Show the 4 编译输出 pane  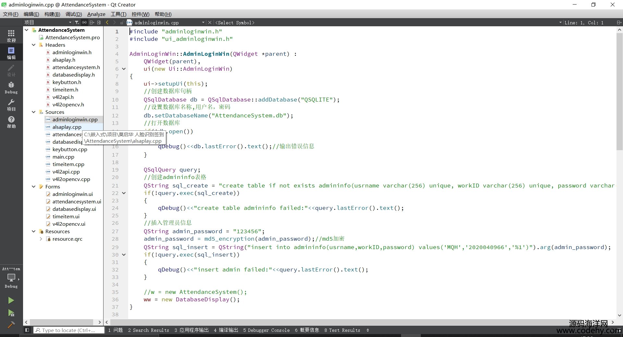226,330
